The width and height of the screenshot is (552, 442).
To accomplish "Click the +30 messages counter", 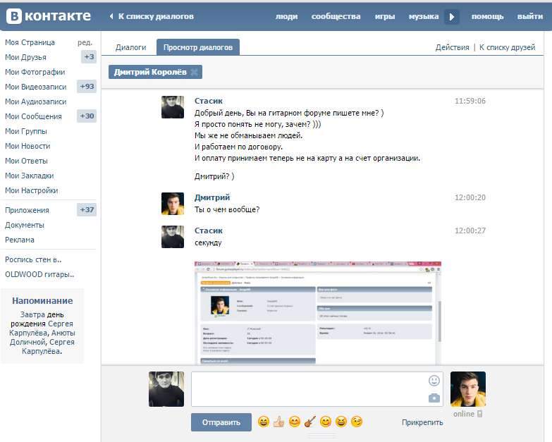I will 87,116.
